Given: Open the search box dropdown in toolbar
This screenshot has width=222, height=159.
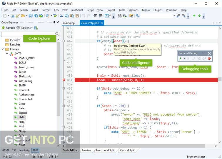Looking at the screenshot, I should 174,16.
